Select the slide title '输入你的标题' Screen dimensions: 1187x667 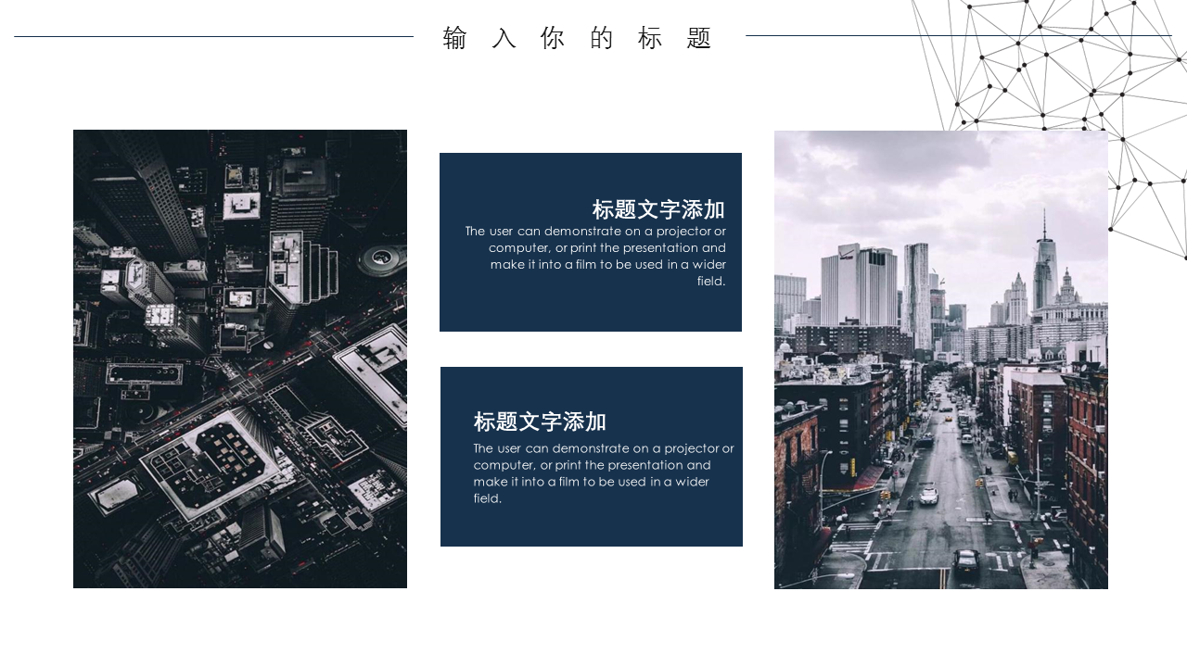click(578, 38)
